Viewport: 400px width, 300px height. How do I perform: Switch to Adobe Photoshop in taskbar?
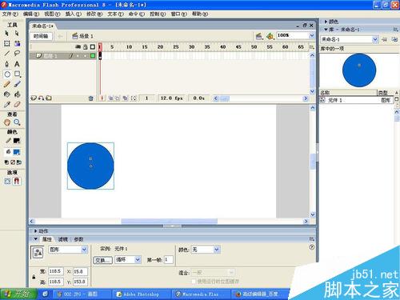(142, 294)
